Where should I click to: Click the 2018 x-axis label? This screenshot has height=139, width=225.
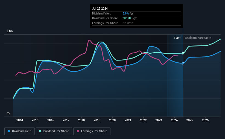click(x=81, y=120)
